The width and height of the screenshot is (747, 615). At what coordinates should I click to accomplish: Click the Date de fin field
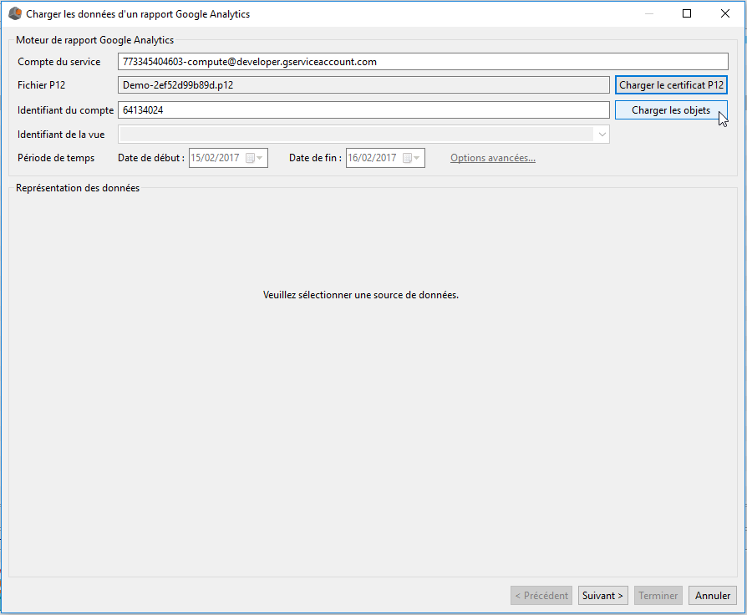[x=385, y=158]
